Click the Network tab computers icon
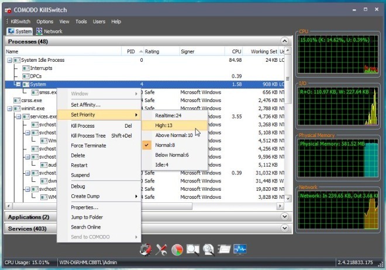The height and width of the screenshot is (270, 386). click(x=39, y=31)
